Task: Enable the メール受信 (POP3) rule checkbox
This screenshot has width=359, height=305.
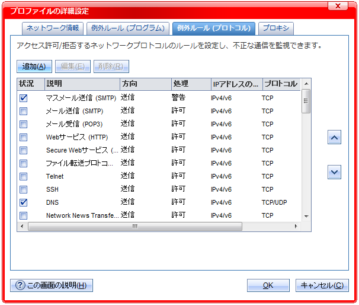Action: [24, 124]
